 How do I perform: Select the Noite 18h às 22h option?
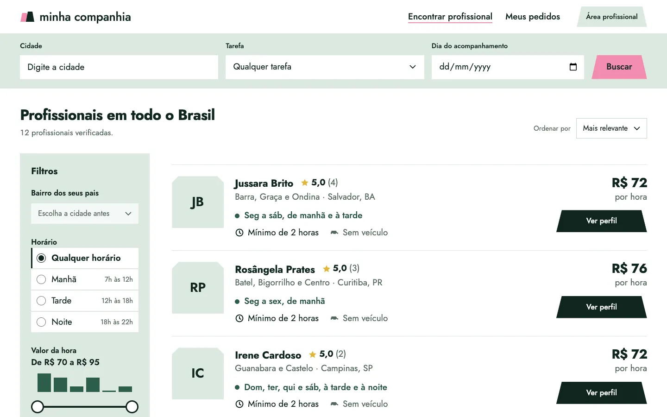click(85, 322)
